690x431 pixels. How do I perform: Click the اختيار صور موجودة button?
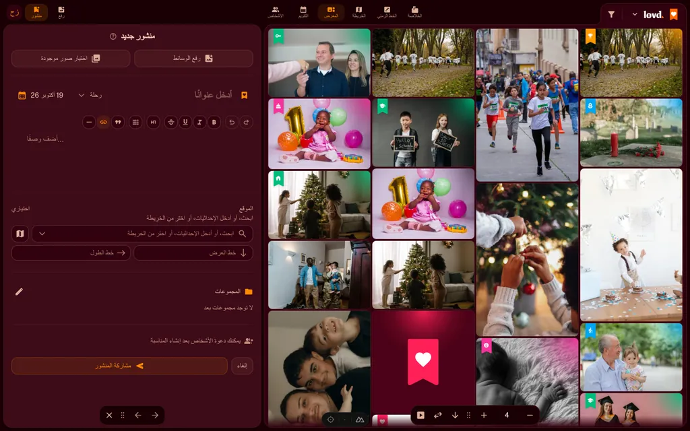(71, 59)
